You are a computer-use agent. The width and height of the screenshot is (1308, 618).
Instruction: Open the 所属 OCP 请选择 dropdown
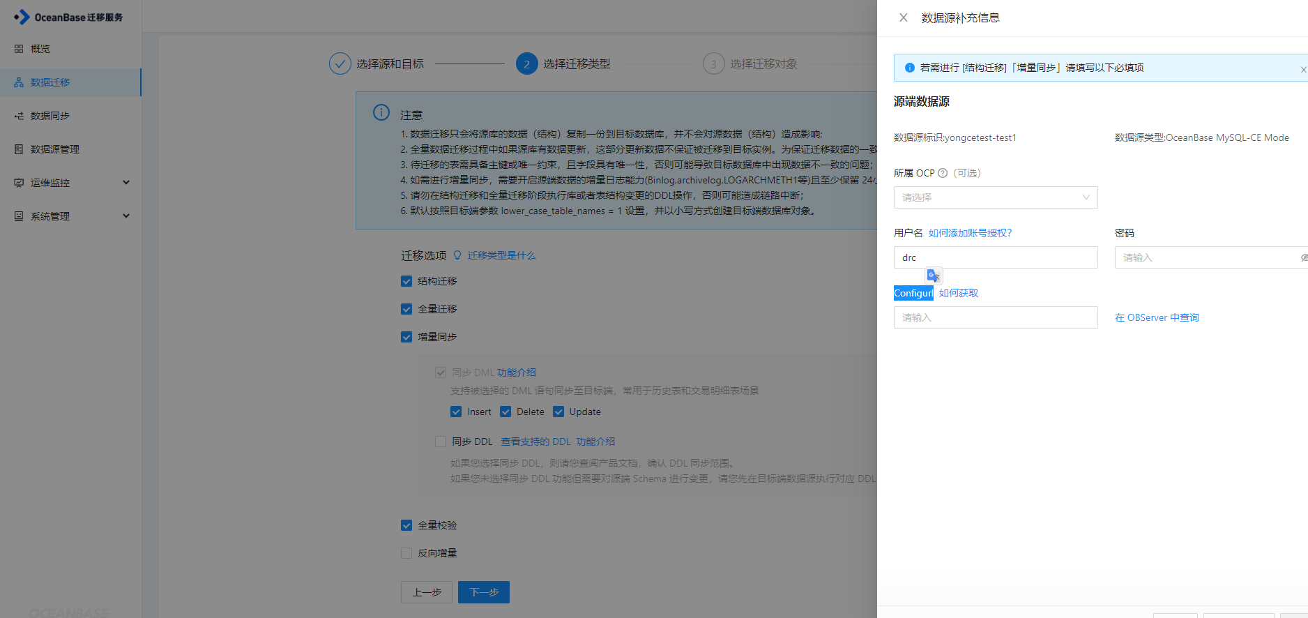pos(996,197)
